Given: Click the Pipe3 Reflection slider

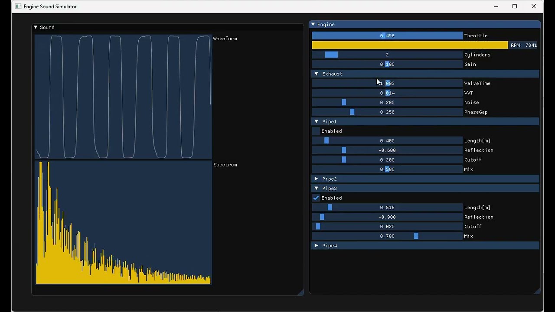Looking at the screenshot, I should click(x=387, y=217).
